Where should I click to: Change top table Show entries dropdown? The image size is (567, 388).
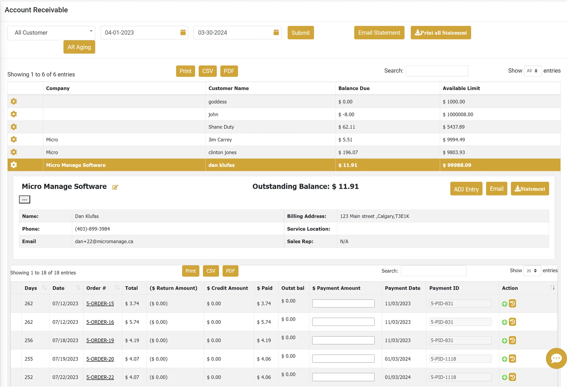532,71
